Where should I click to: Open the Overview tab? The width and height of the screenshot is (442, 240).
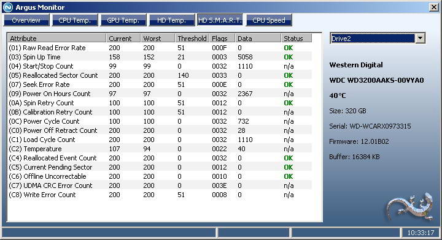coord(26,20)
